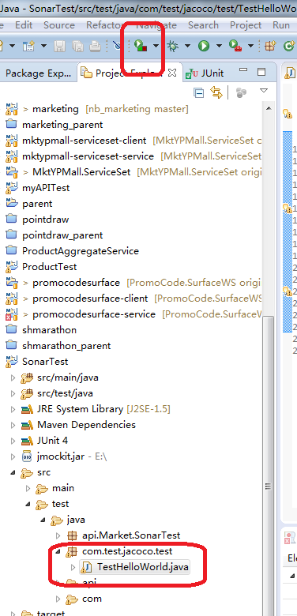Expand the api.Market.SonarTest package
This screenshot has width=297, height=616.
58,535
